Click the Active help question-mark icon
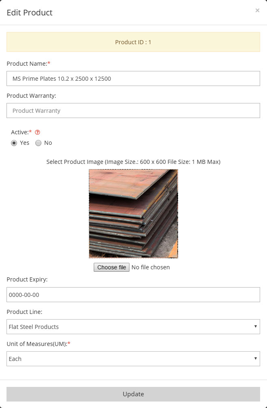 click(x=37, y=132)
